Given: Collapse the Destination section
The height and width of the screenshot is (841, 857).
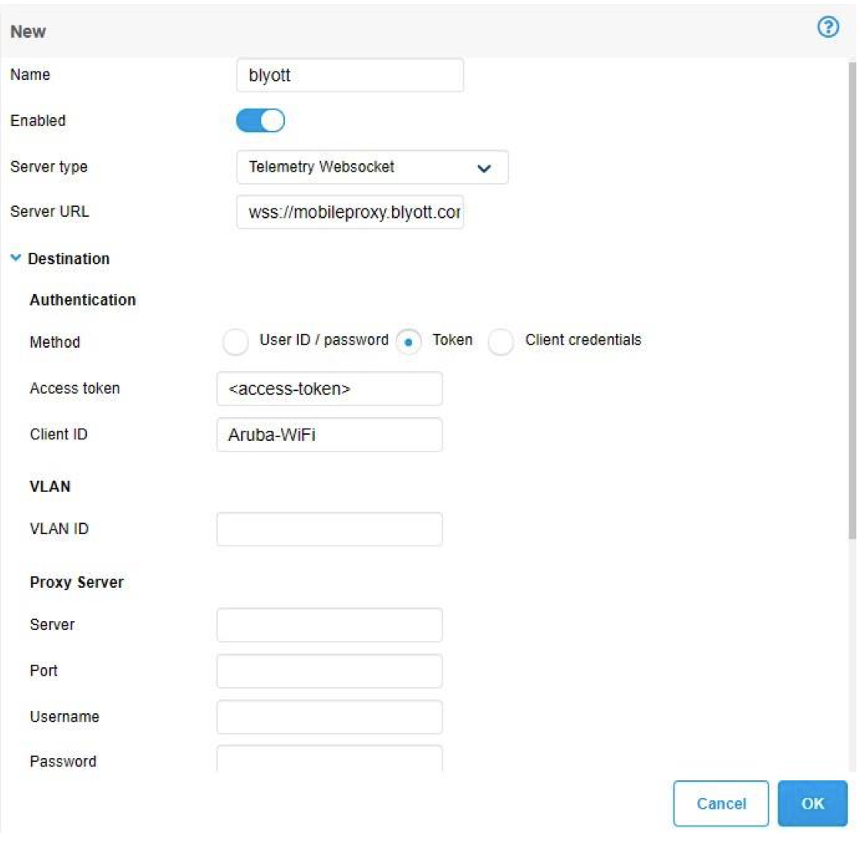Looking at the screenshot, I should click(x=16, y=259).
